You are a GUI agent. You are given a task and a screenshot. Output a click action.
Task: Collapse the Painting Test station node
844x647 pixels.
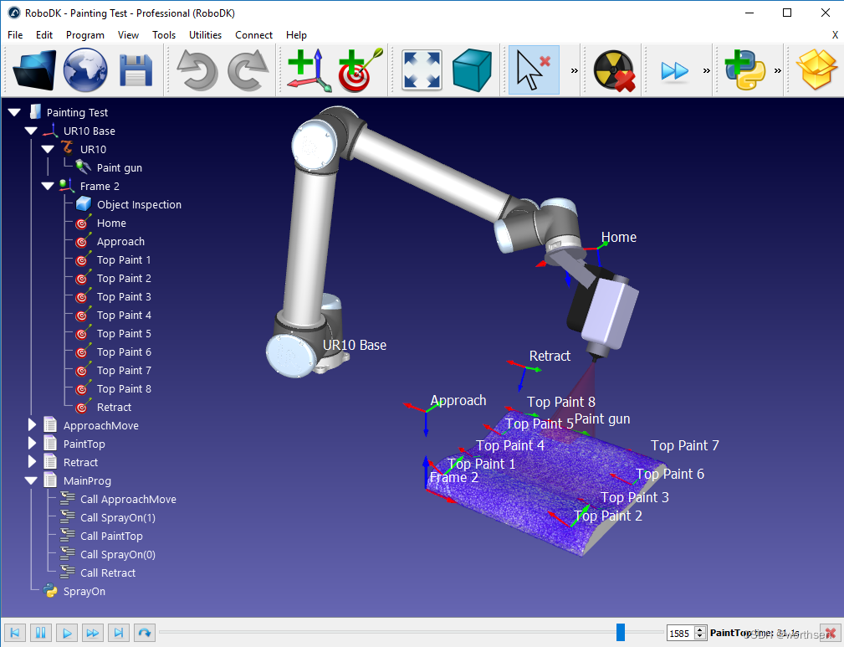click(x=14, y=112)
